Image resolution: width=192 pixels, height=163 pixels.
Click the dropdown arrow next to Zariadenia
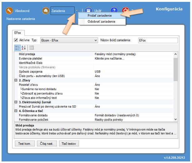[77, 11]
